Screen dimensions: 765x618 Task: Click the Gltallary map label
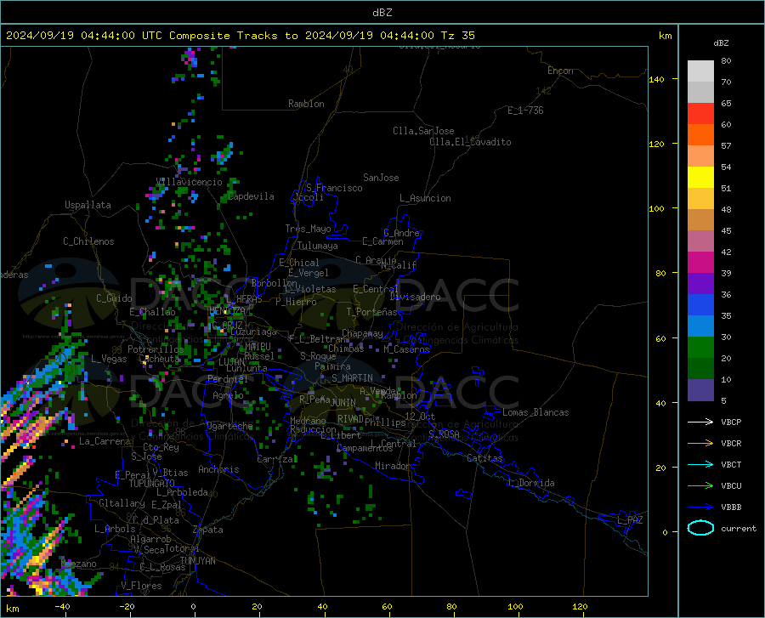click(122, 503)
